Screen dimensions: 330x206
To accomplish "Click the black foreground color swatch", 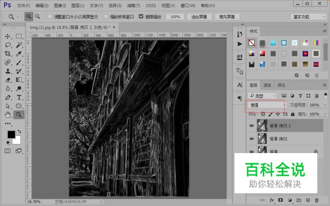I will tap(11, 135).
